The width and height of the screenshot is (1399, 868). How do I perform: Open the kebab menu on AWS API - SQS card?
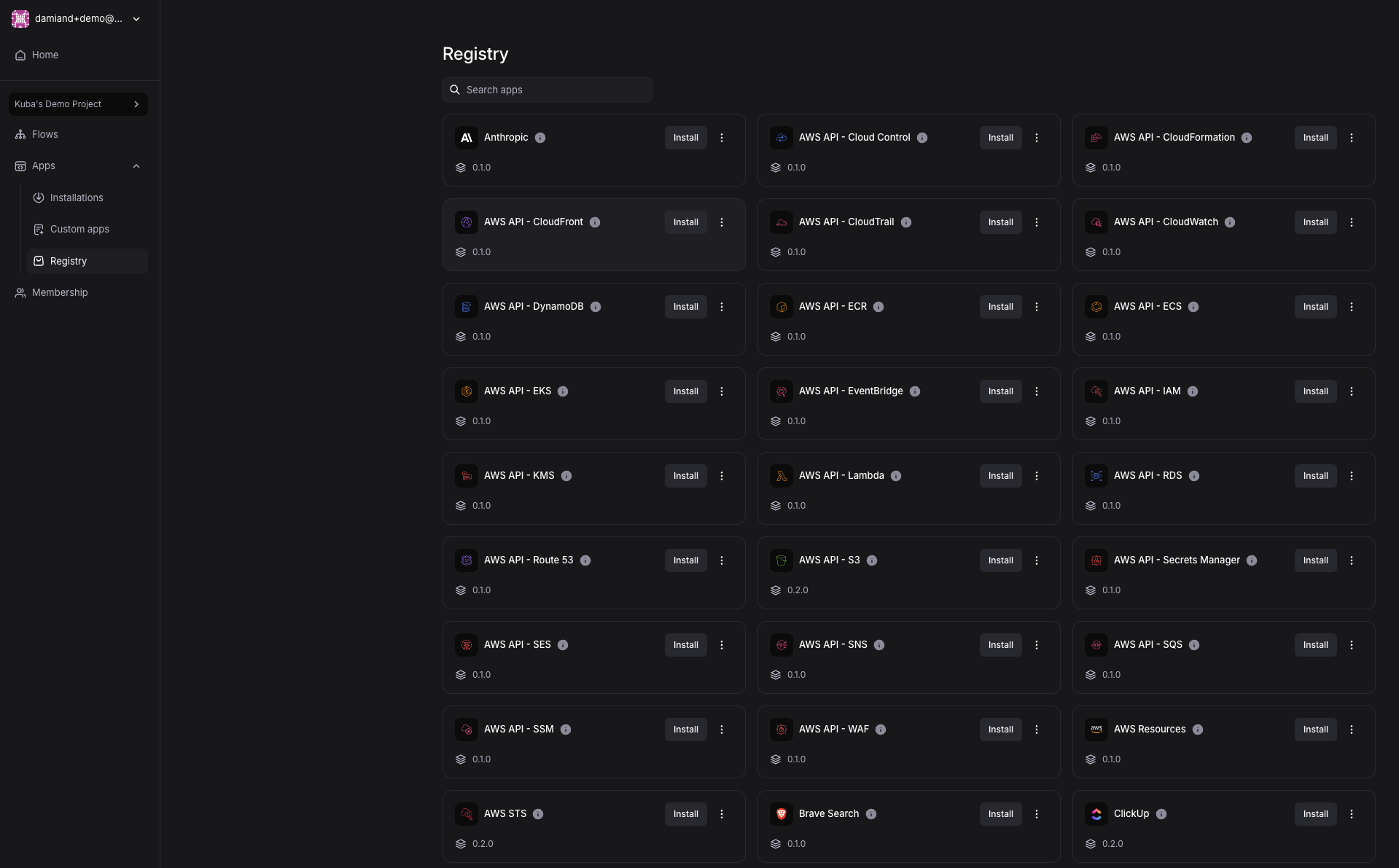[x=1352, y=645]
